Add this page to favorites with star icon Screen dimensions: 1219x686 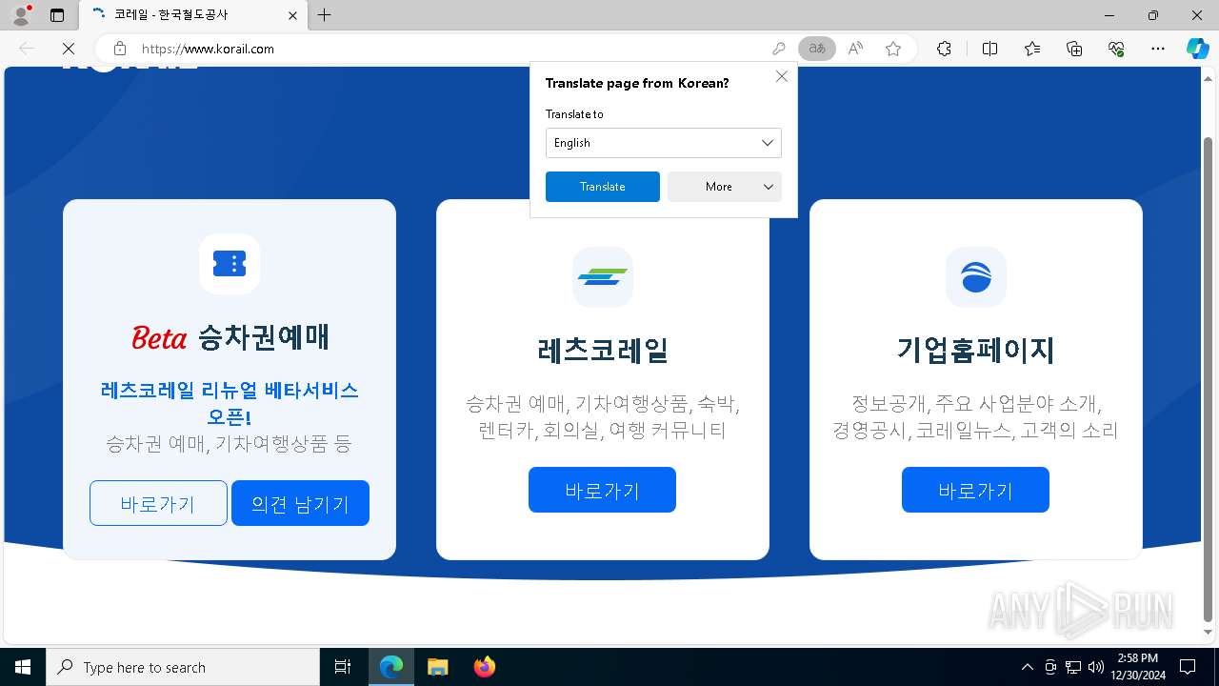(893, 49)
